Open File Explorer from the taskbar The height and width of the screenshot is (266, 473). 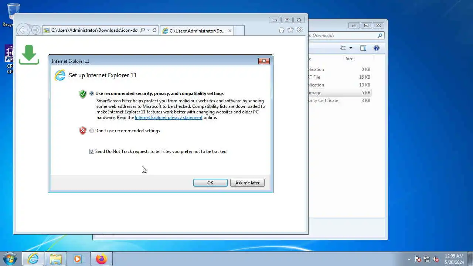[x=56, y=259]
